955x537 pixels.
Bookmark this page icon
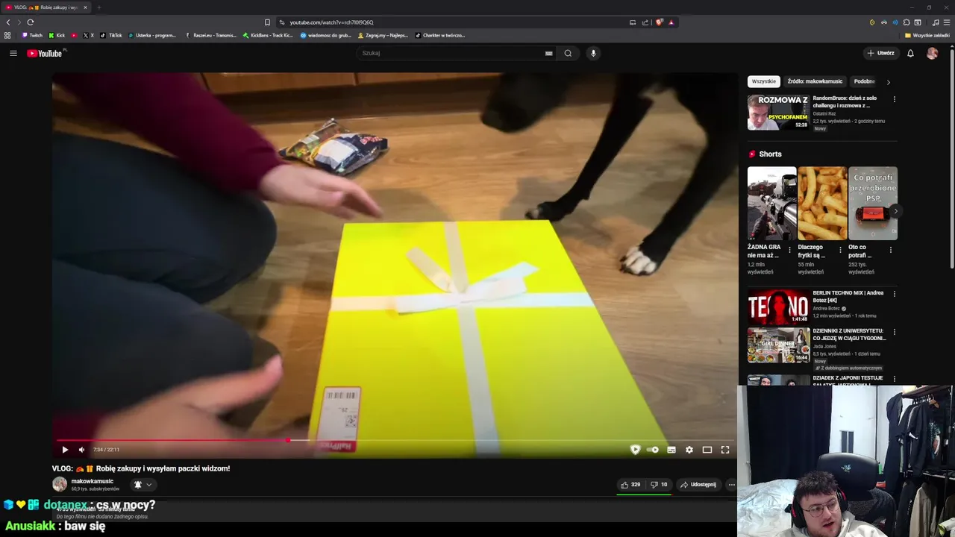[x=267, y=22]
